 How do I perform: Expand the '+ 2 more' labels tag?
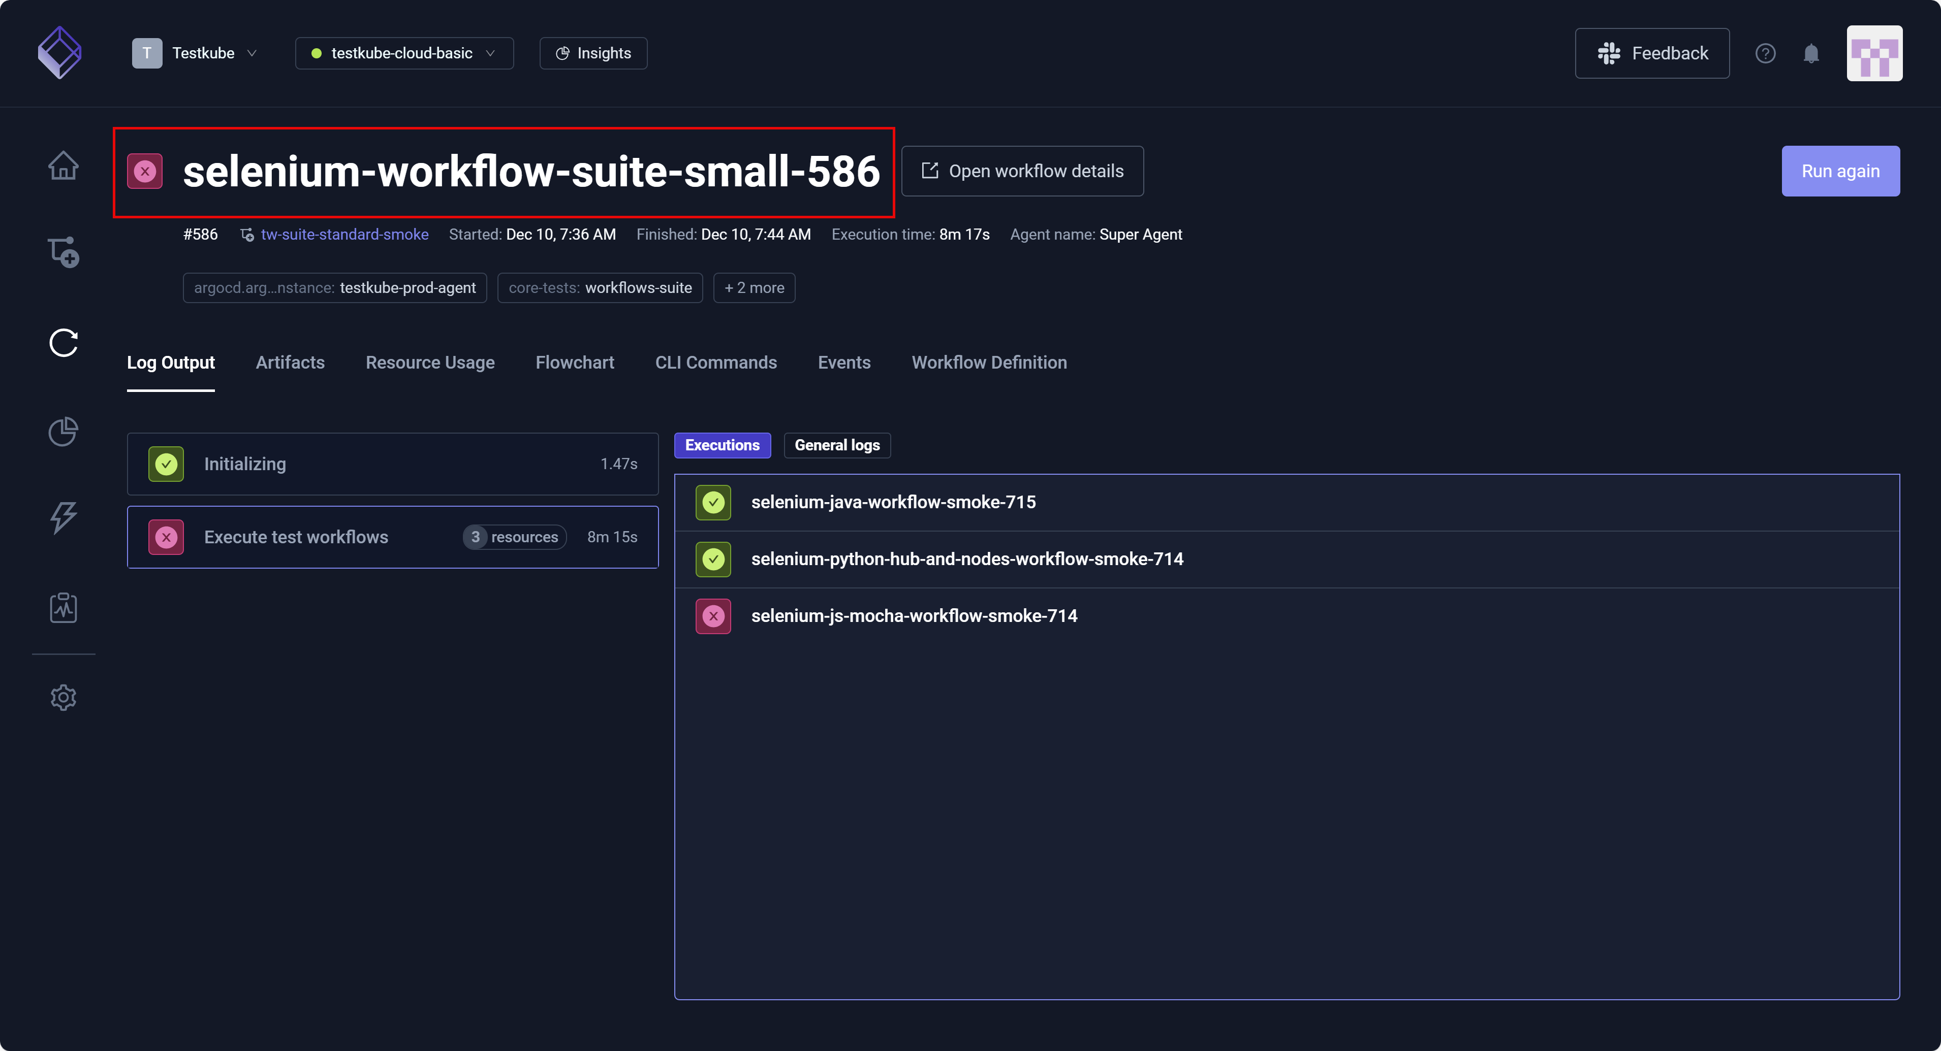pyautogui.click(x=754, y=287)
